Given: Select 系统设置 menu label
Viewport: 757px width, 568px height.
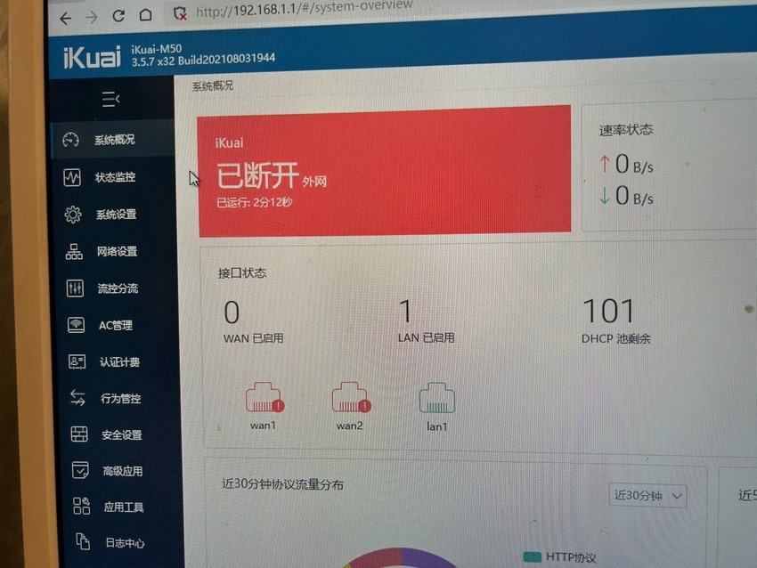Looking at the screenshot, I should coord(117,215).
